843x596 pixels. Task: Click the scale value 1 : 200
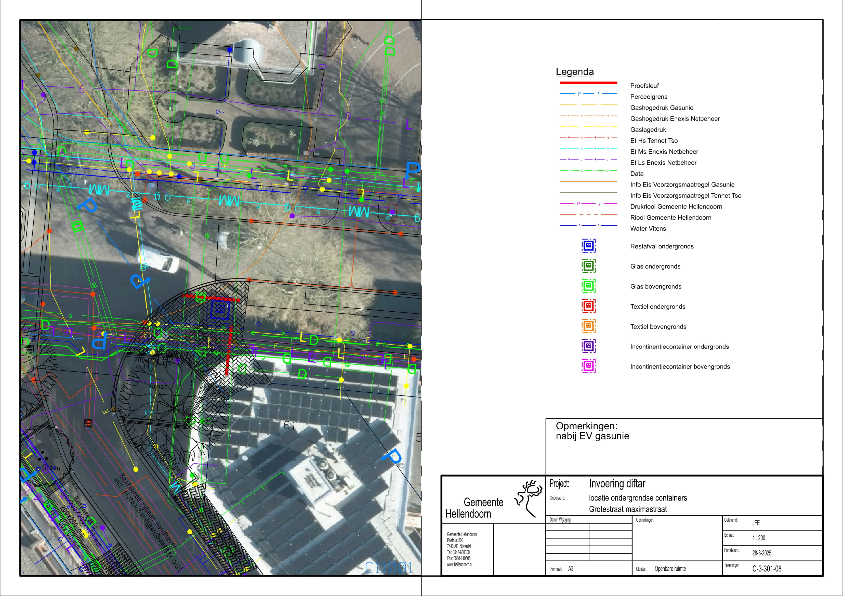tap(759, 538)
